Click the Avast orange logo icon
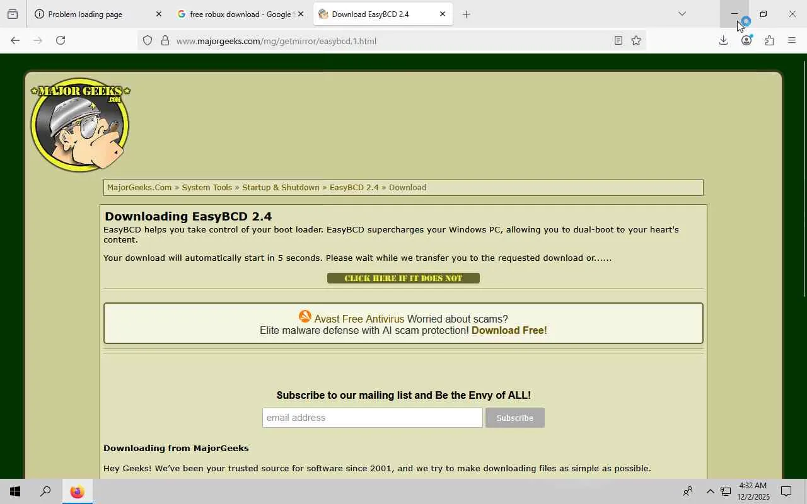The image size is (807, 504). point(305,316)
